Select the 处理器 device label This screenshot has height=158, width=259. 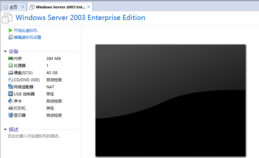20,66
